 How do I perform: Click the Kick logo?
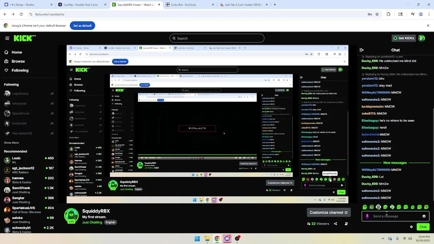pos(24,38)
